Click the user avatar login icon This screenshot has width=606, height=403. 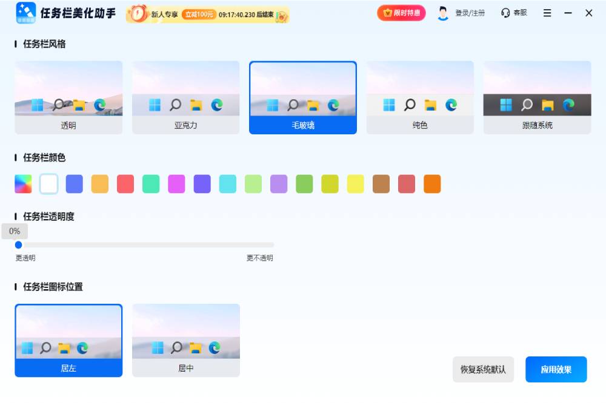point(444,13)
